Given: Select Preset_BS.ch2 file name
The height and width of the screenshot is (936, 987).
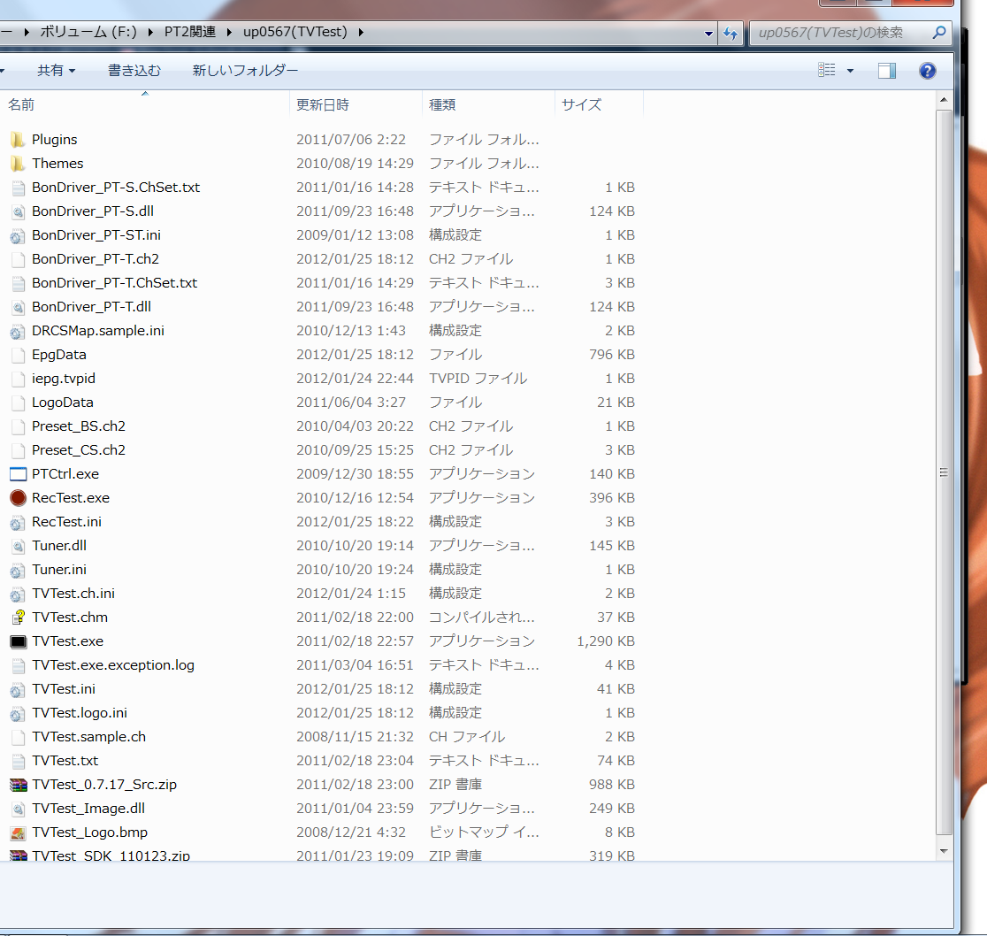Looking at the screenshot, I should [79, 426].
